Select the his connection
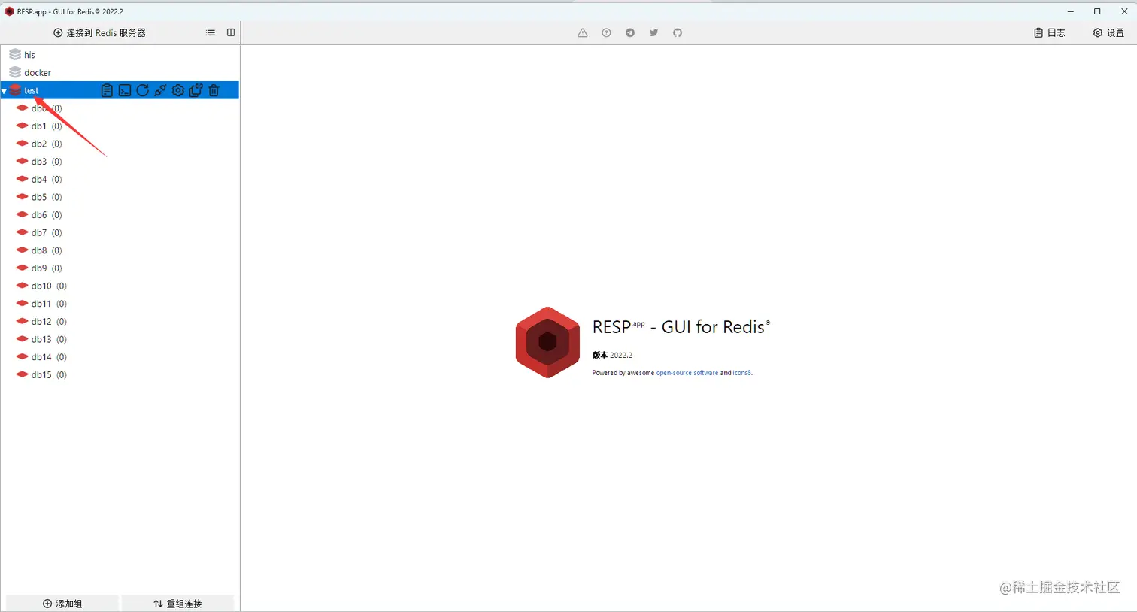The height and width of the screenshot is (612, 1137). [x=29, y=55]
